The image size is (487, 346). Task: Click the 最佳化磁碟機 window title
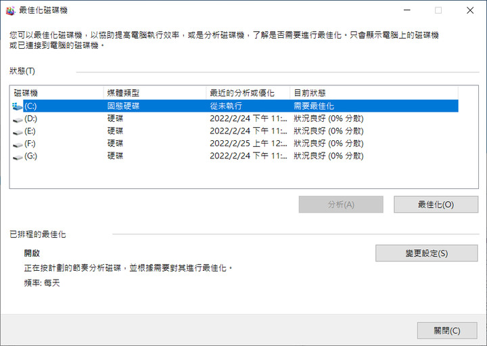coord(43,10)
